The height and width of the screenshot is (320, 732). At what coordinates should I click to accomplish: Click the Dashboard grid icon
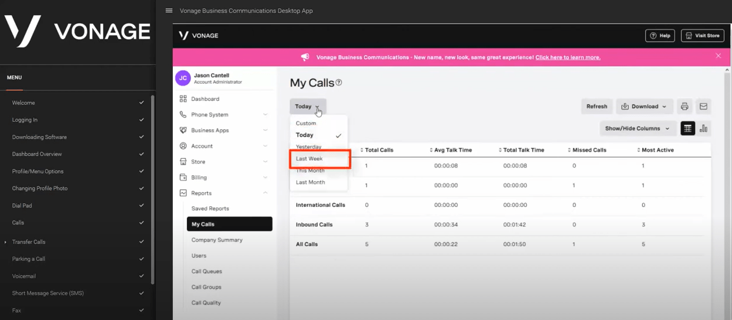pos(183,99)
